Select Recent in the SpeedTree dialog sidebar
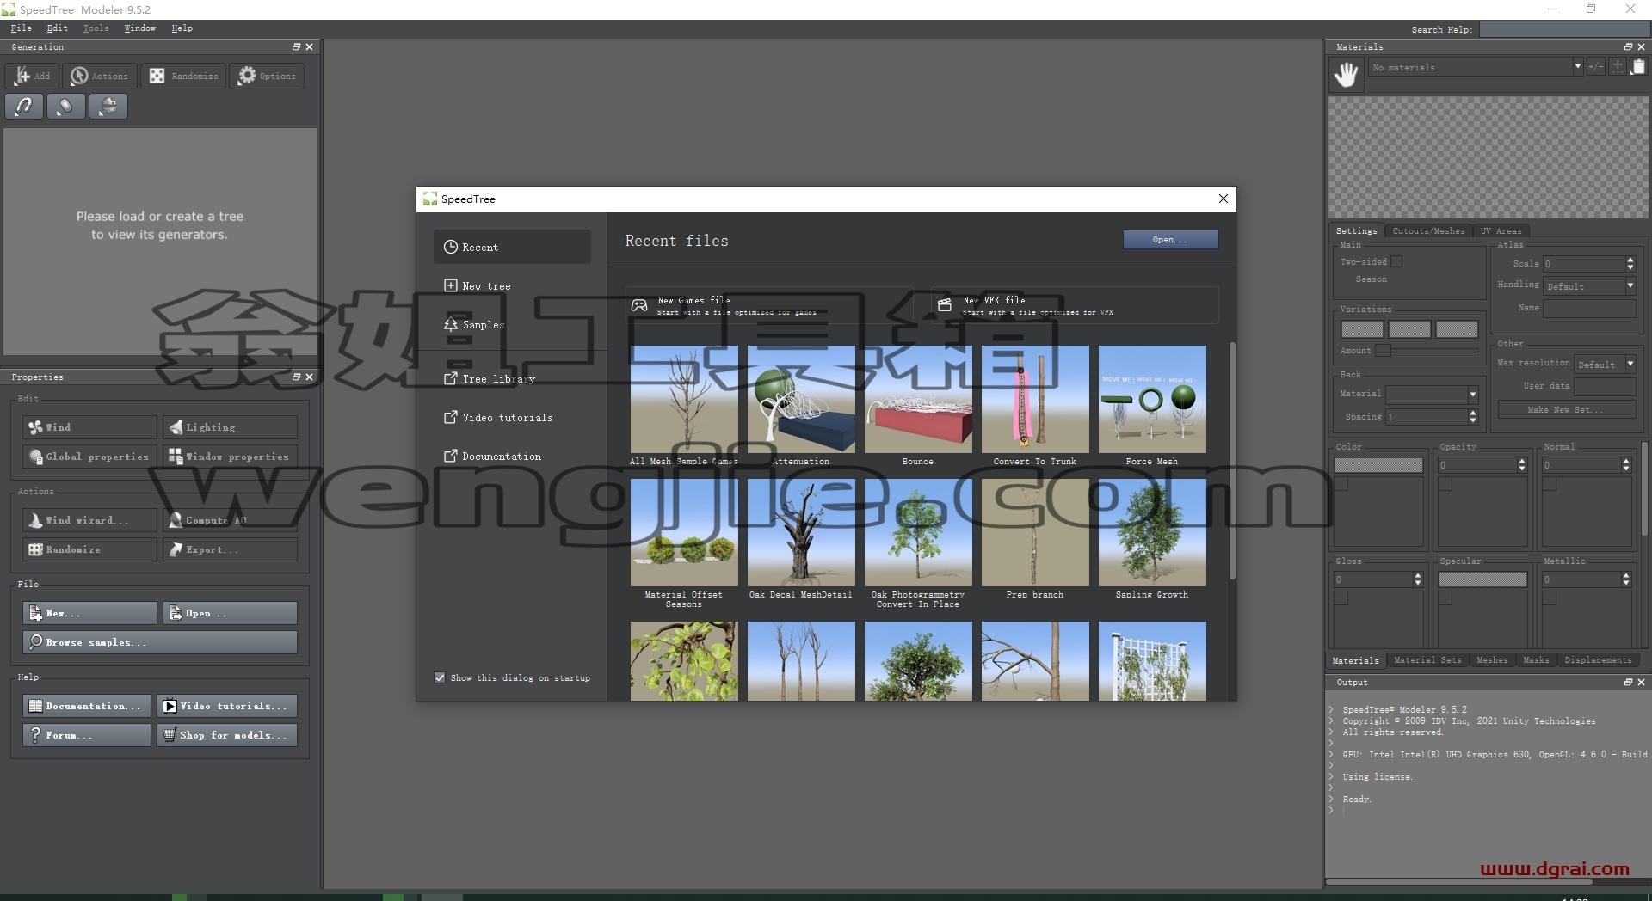The height and width of the screenshot is (901, 1652). [x=512, y=247]
